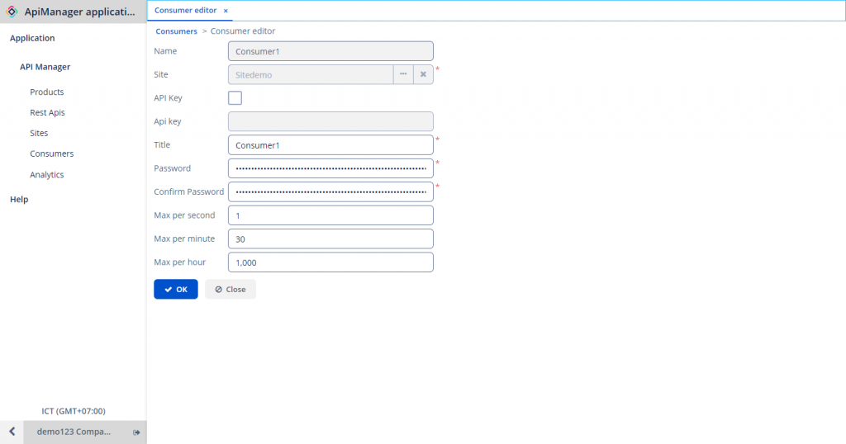
Task: Follow the Consumers breadcrumb link
Action: coord(177,31)
